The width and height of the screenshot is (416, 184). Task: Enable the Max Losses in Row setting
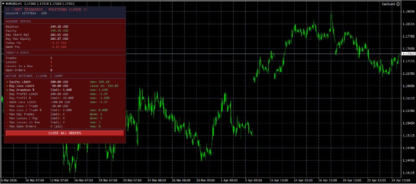[7, 122]
